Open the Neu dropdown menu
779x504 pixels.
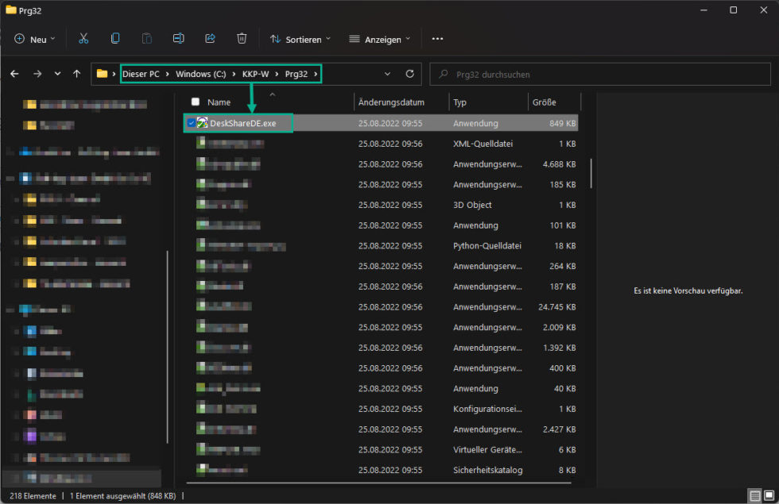tap(35, 39)
